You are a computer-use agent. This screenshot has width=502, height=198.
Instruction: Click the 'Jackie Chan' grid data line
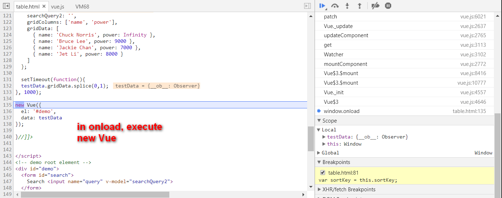click(x=86, y=47)
